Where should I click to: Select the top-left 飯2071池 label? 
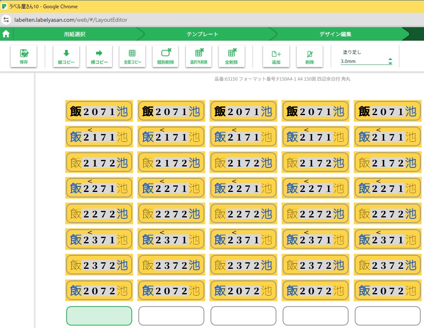99,111
